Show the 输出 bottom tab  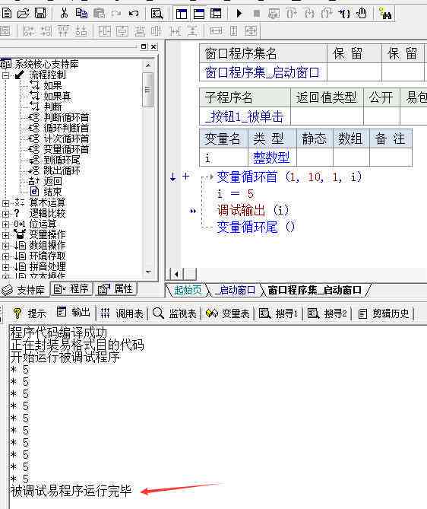point(73,312)
